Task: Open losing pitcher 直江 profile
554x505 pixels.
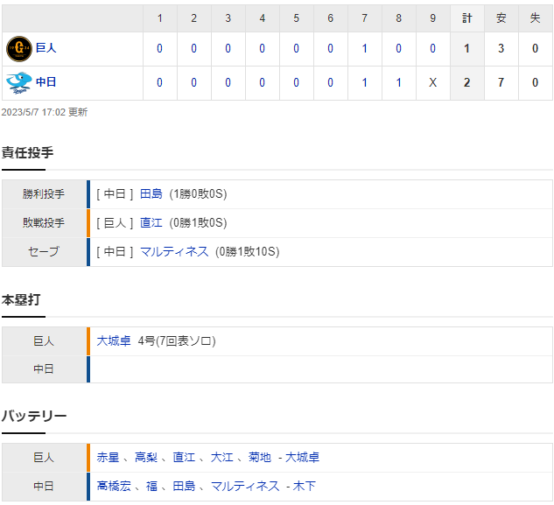Action: tap(151, 222)
